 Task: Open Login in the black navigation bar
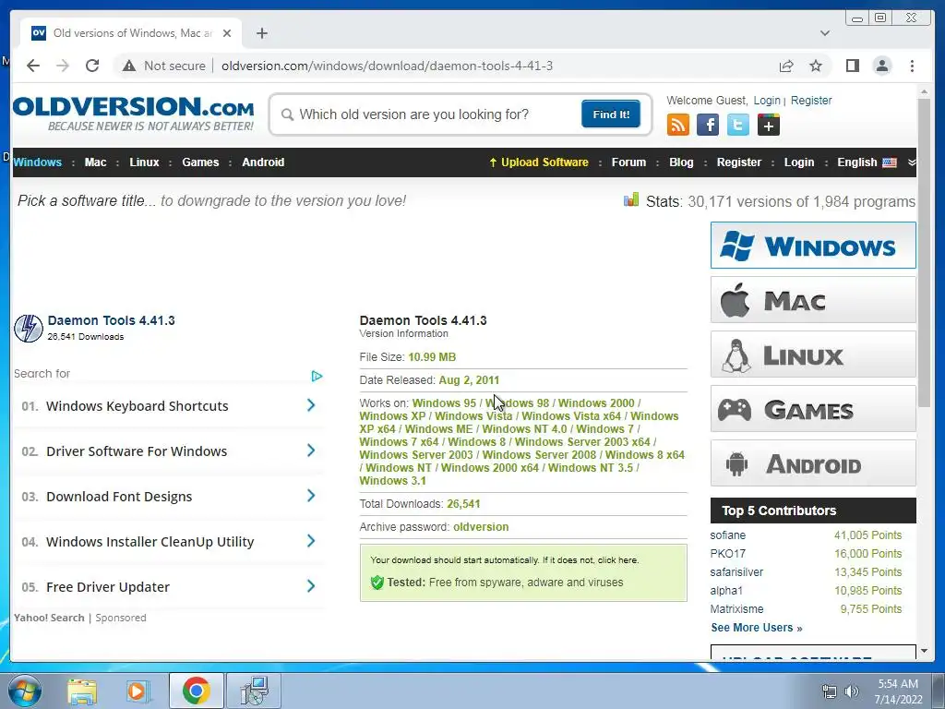(x=798, y=162)
